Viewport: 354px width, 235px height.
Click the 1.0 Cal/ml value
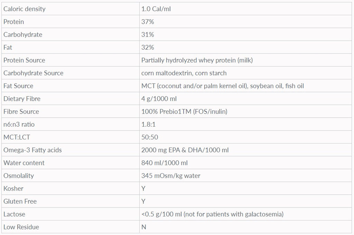click(156, 9)
